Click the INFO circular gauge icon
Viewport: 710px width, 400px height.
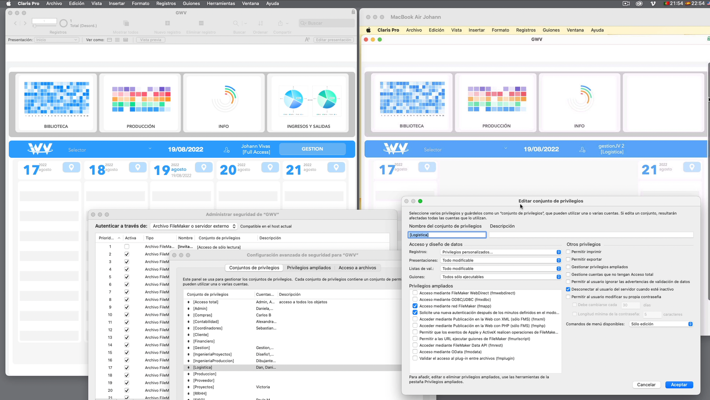click(224, 103)
